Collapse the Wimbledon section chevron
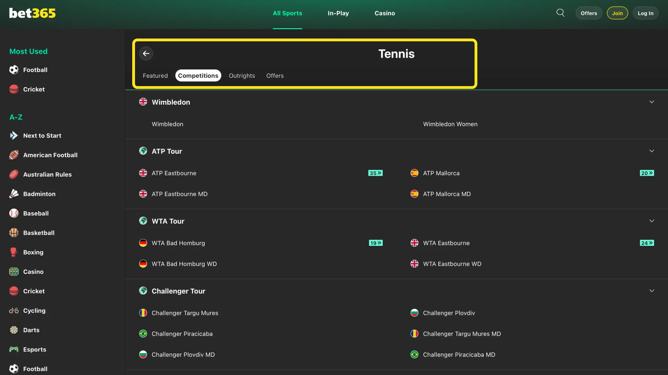The height and width of the screenshot is (375, 668). 652,102
